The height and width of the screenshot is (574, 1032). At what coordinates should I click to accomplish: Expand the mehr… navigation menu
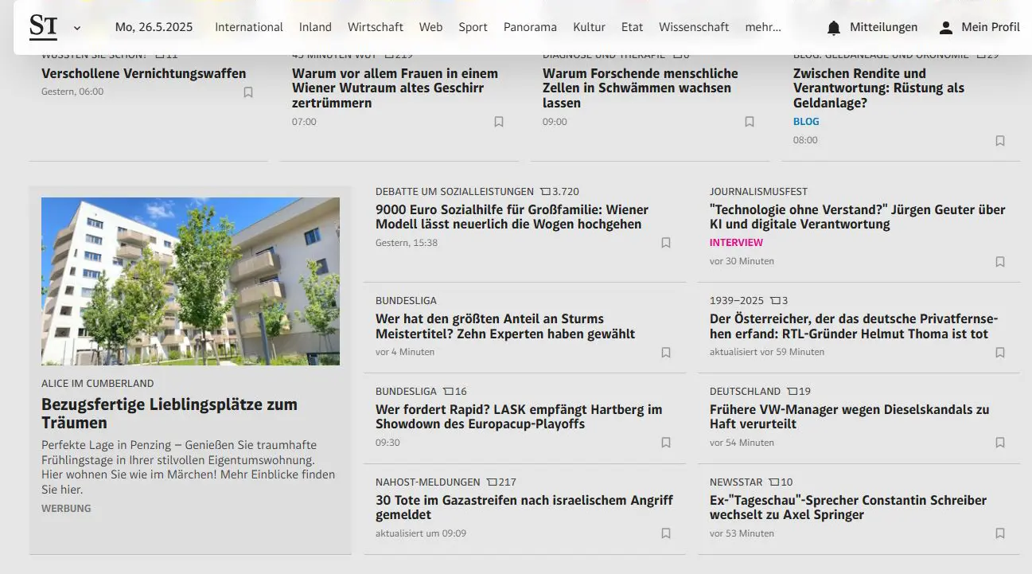762,27
